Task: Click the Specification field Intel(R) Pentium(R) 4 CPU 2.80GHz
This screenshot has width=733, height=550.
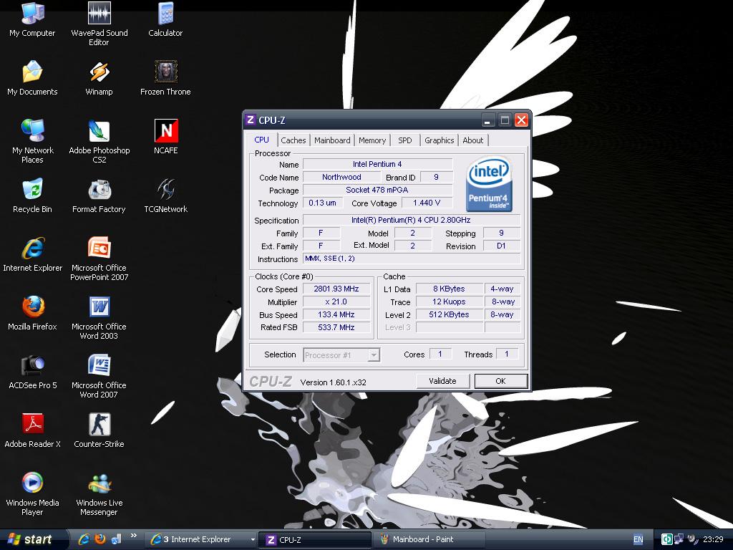Action: (412, 220)
